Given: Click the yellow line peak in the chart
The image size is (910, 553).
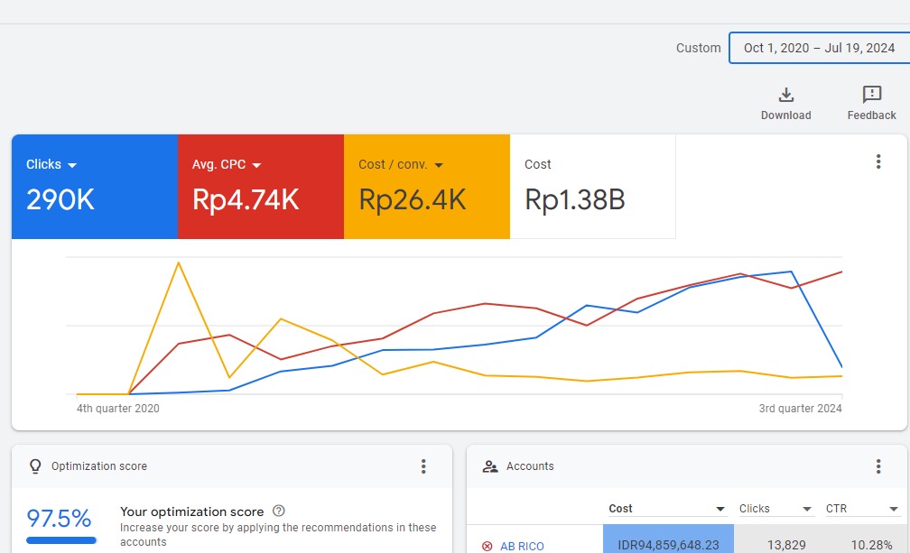Looking at the screenshot, I should [178, 263].
